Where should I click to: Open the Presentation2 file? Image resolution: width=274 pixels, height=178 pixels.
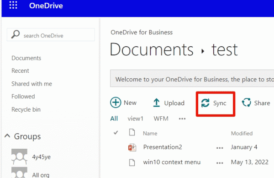(x=163, y=147)
